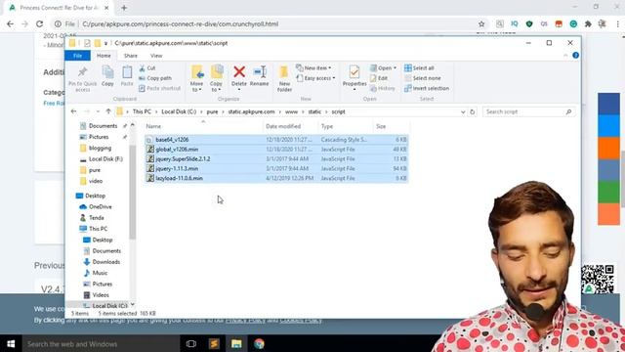Switch to the Share ribbon tab

(x=130, y=56)
